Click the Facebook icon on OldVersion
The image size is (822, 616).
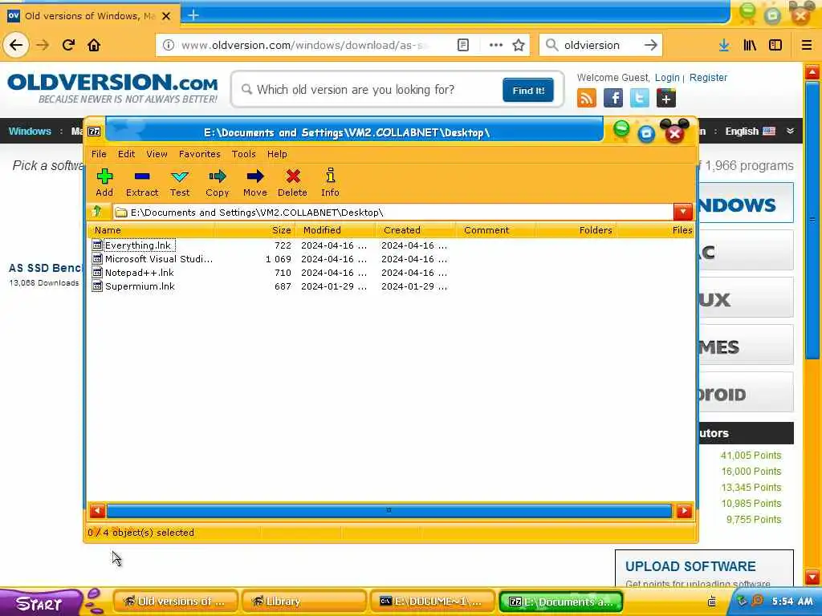[612, 98]
